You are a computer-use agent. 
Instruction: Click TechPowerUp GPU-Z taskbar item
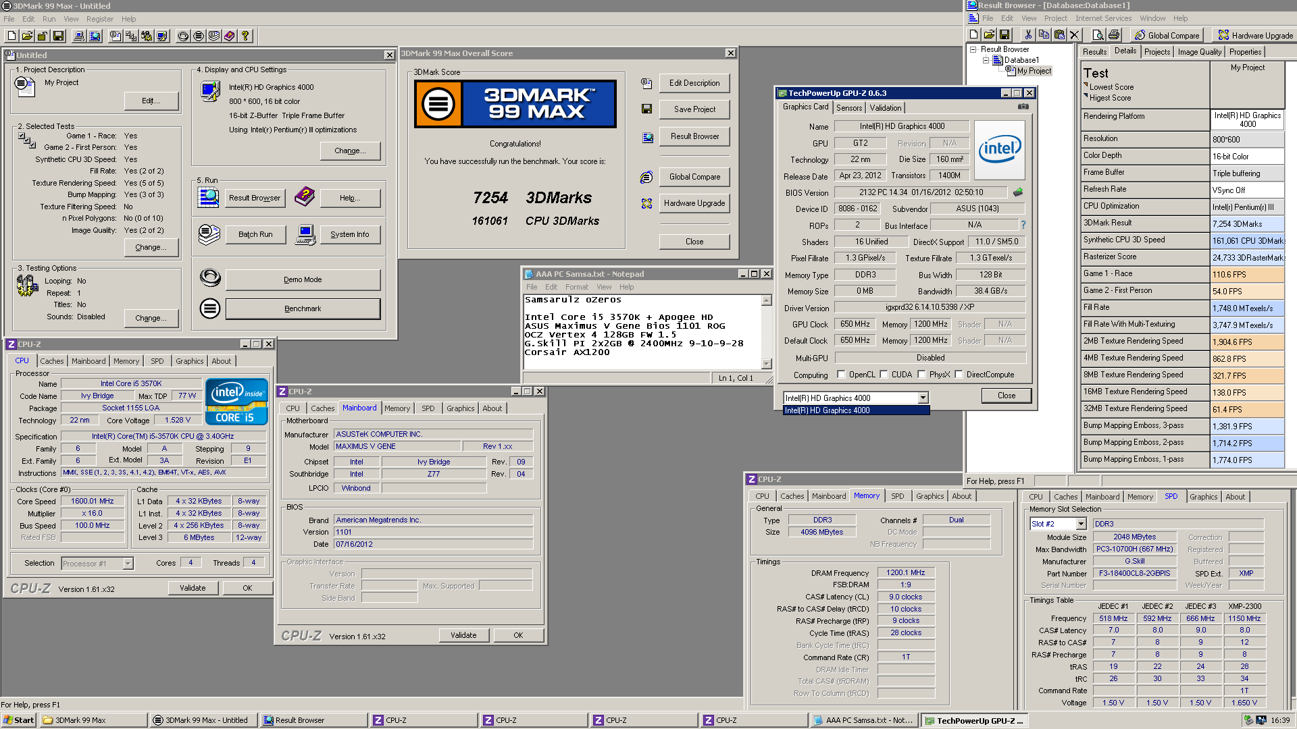[975, 720]
